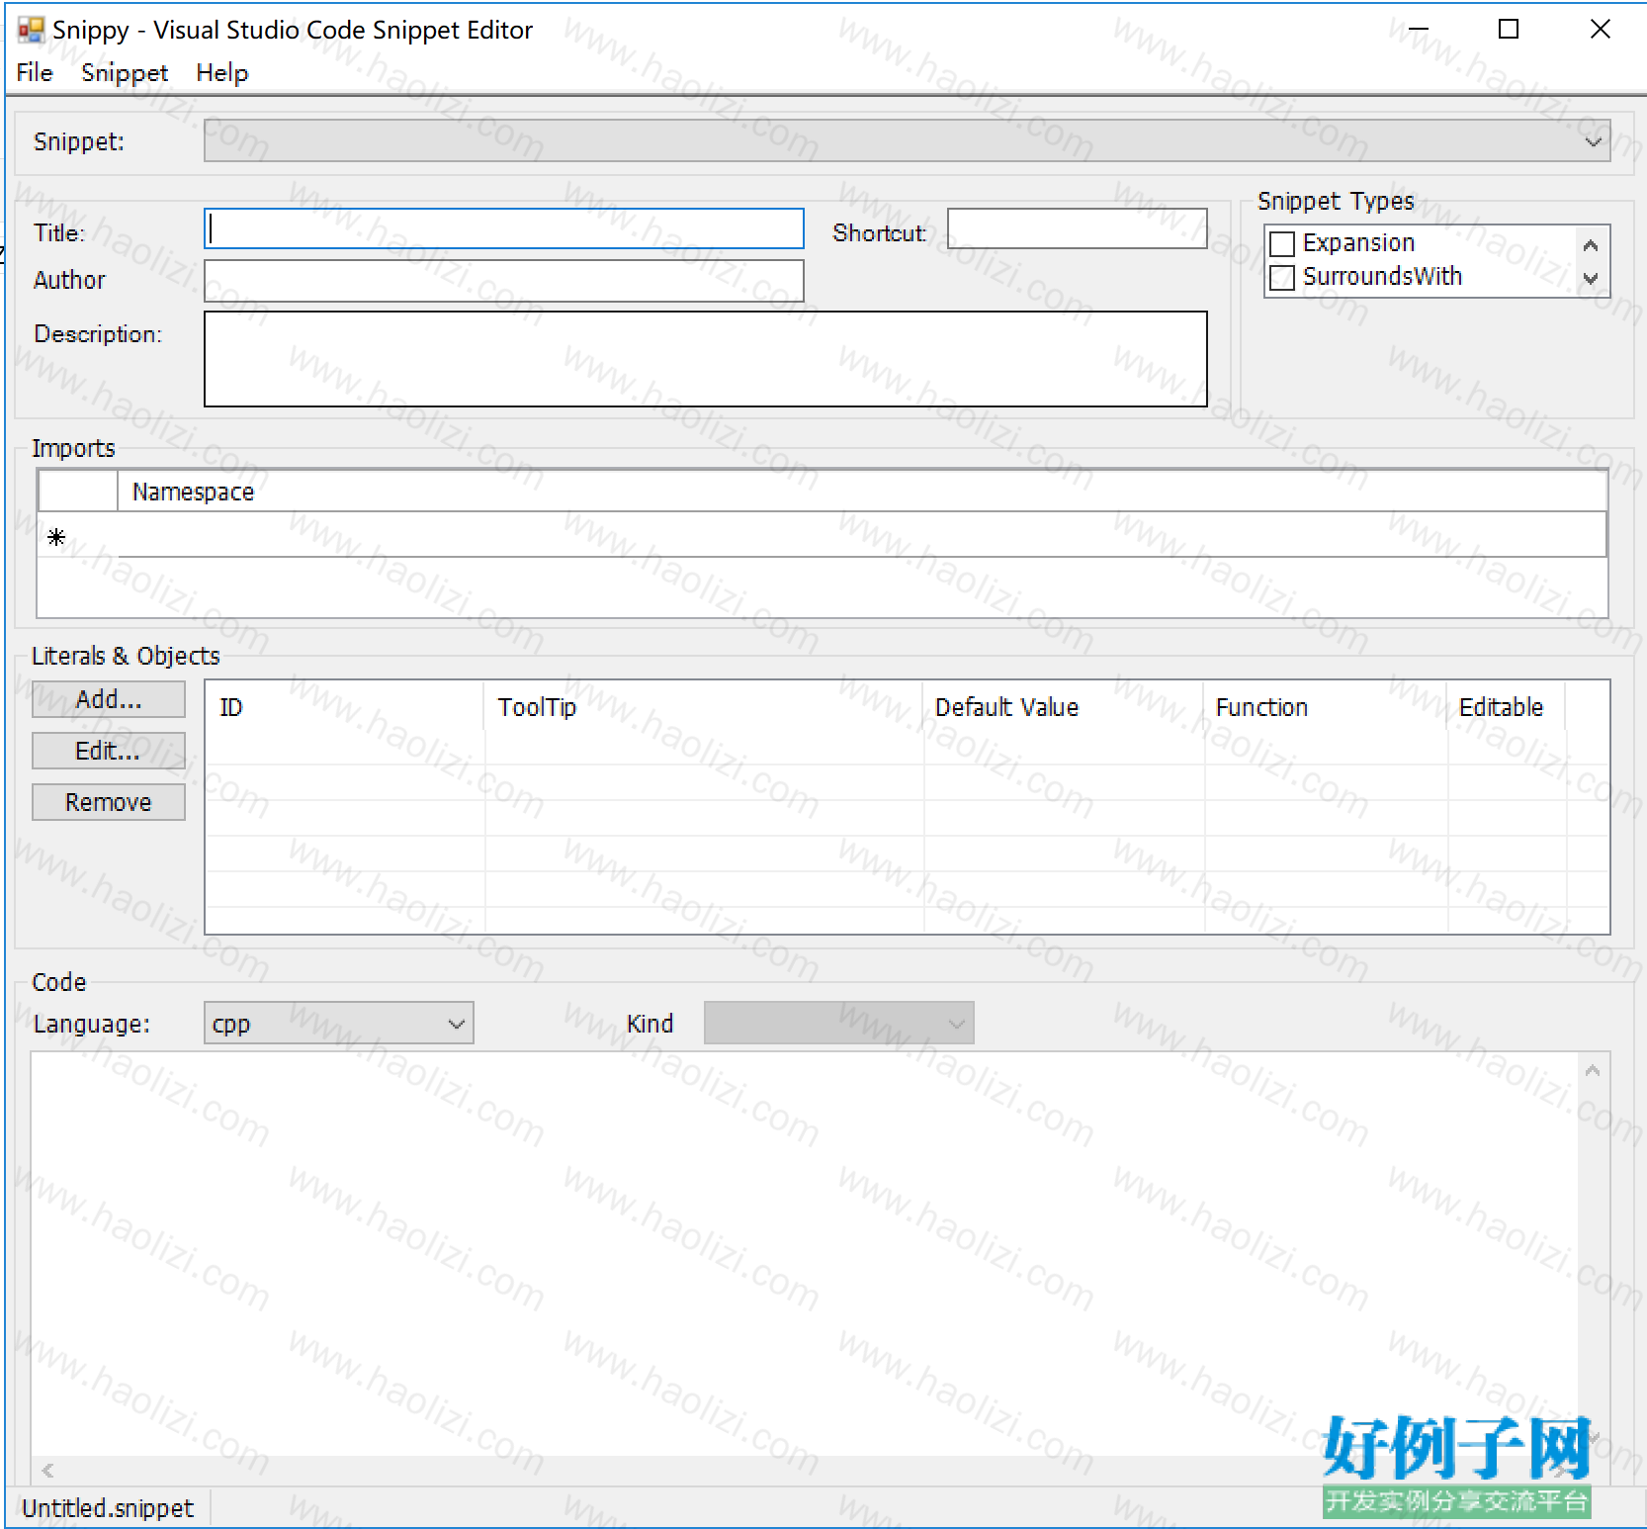Viewport: 1647px width, 1529px height.
Task: Click the Snippet Types list down arrow
Action: 1591,279
